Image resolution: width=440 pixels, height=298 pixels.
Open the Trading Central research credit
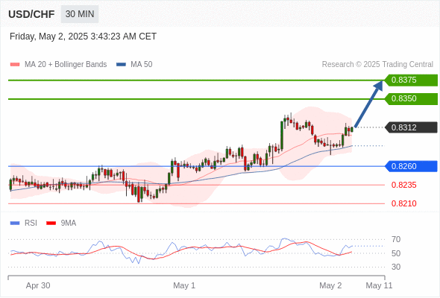point(377,65)
